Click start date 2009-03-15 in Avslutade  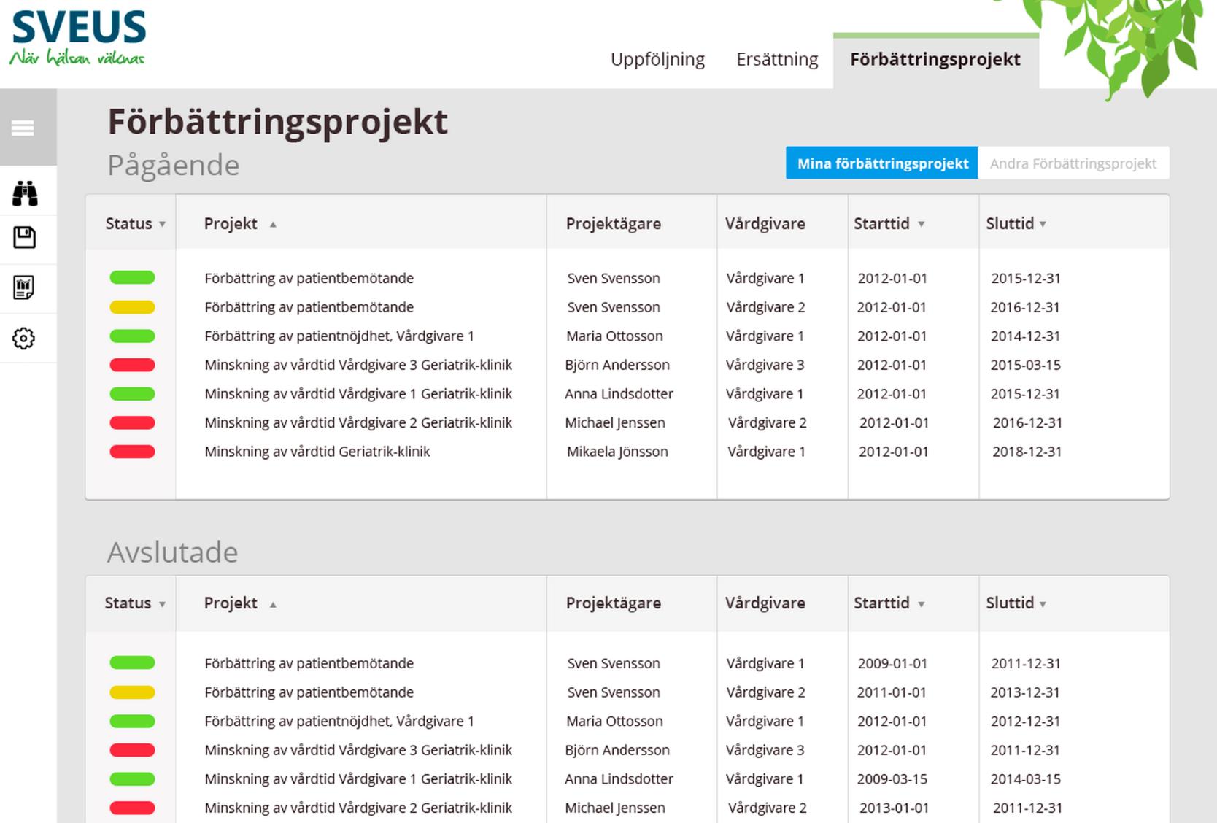(892, 779)
